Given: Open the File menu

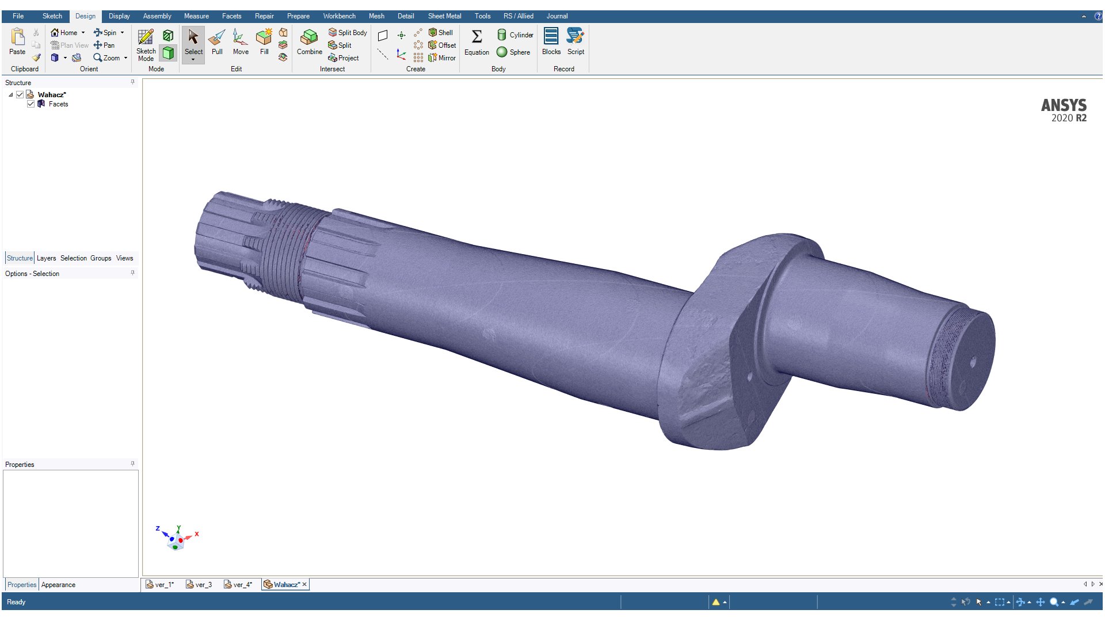Looking at the screenshot, I should tap(18, 16).
